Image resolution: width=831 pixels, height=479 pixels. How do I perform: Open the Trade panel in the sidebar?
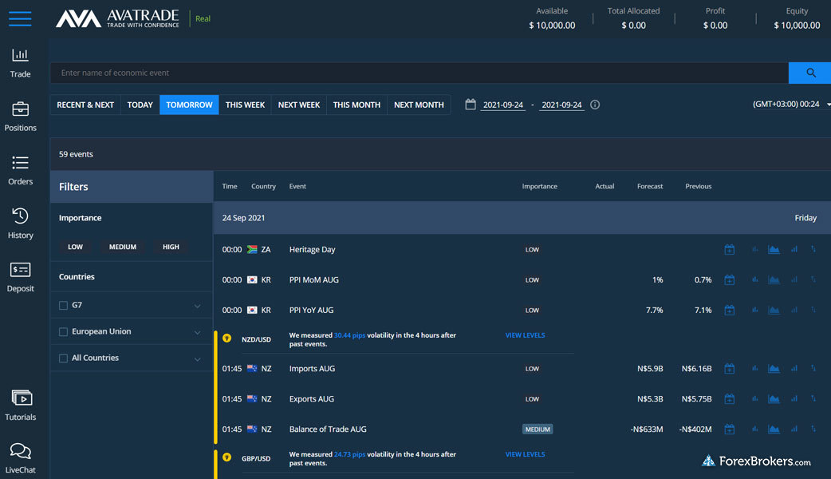click(x=20, y=63)
